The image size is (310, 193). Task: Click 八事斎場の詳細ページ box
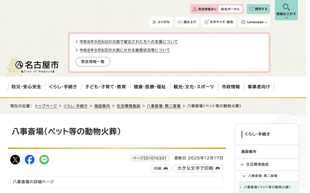[x=117, y=182]
